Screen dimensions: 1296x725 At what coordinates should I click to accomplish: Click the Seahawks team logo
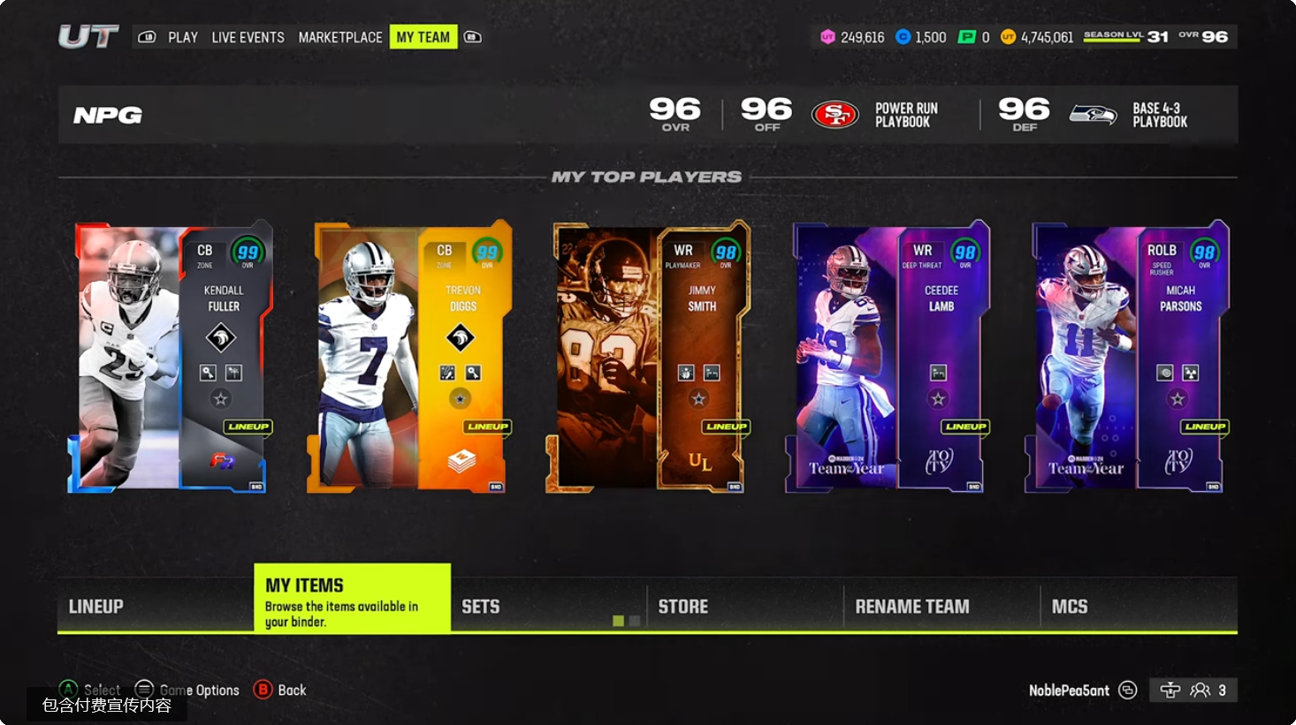[1093, 114]
